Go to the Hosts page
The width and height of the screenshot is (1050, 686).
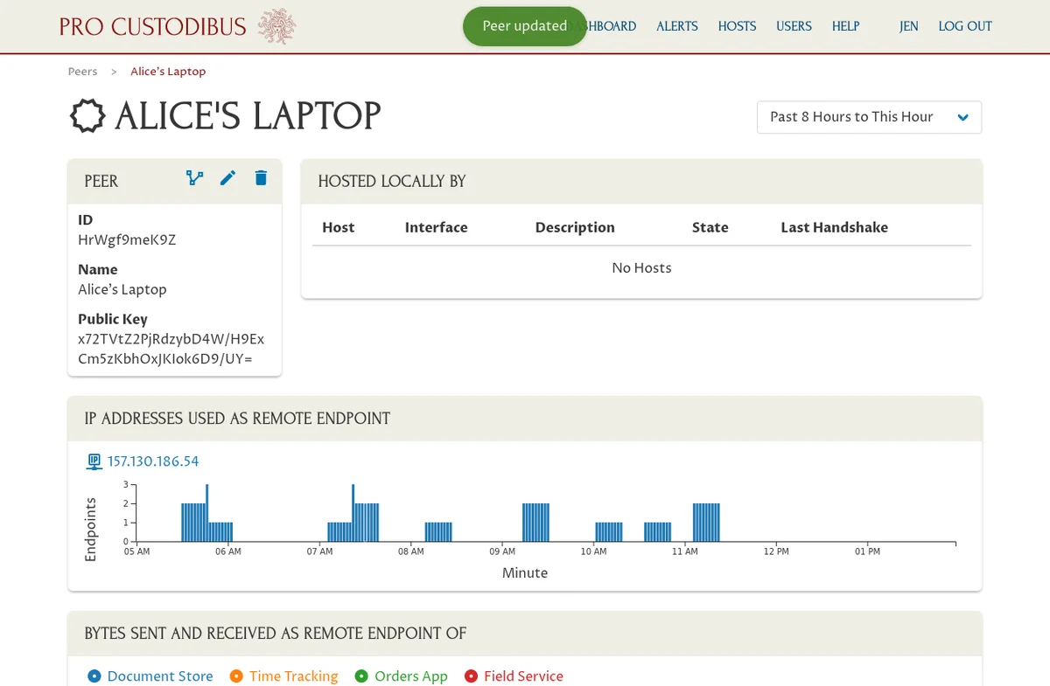point(737,26)
